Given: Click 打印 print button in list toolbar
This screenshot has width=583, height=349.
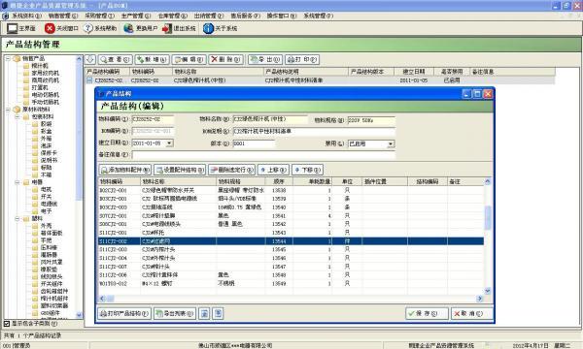Looking at the screenshot, I should coord(302,59).
